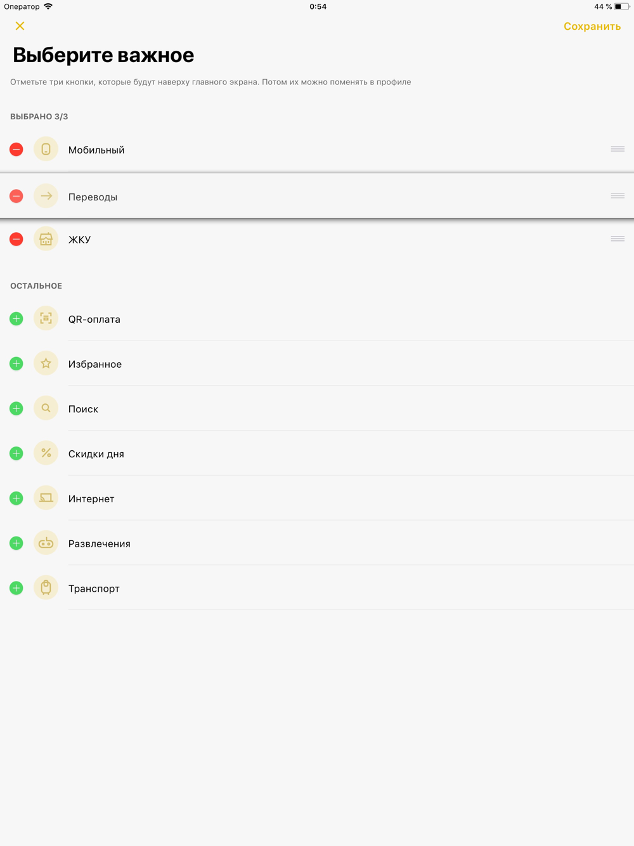Select the QR-оплата label
This screenshot has height=846, width=634.
pyautogui.click(x=94, y=320)
